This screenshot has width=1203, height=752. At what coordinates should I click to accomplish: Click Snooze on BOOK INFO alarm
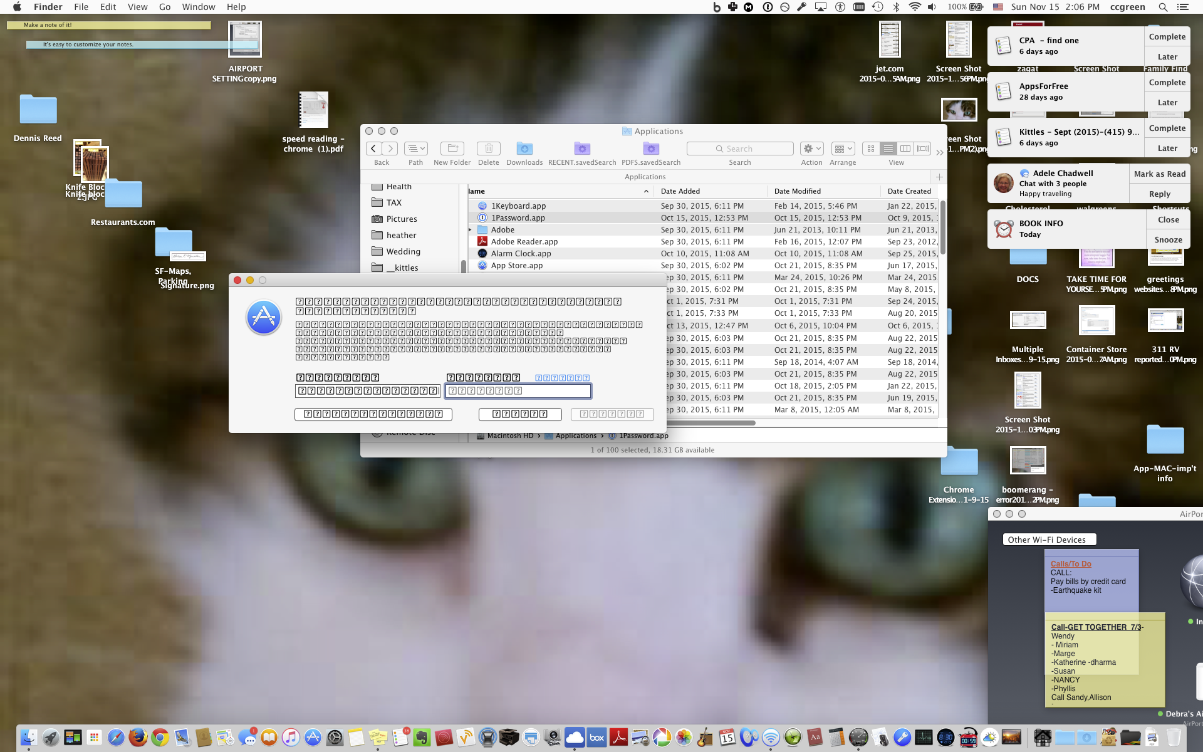pyautogui.click(x=1168, y=240)
